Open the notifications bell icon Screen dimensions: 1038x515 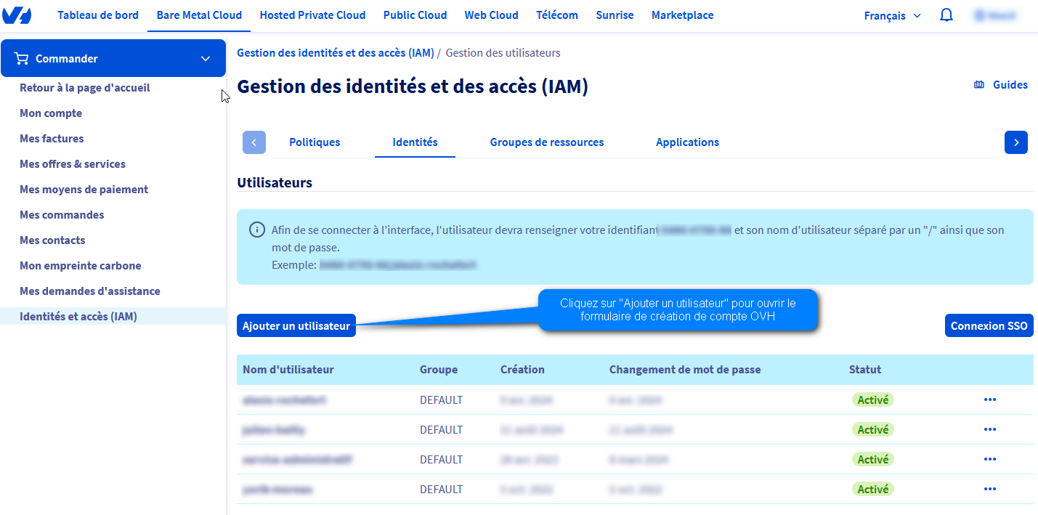[946, 15]
